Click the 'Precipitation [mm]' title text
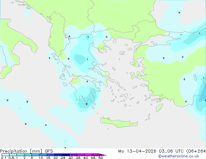206x159 pixels. 21,151
